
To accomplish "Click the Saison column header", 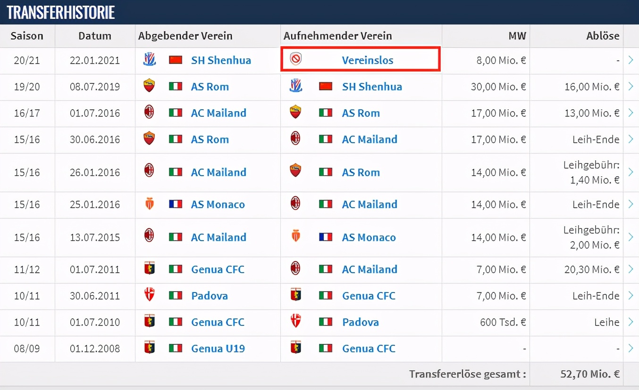I will (x=27, y=36).
